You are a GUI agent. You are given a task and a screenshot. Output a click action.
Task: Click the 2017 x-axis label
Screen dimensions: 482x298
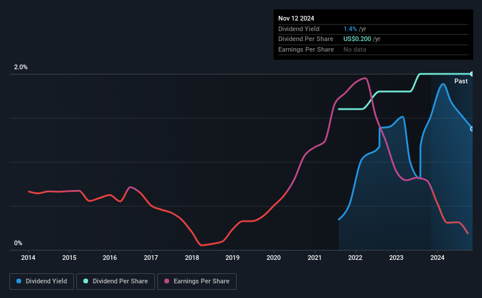[151, 258]
